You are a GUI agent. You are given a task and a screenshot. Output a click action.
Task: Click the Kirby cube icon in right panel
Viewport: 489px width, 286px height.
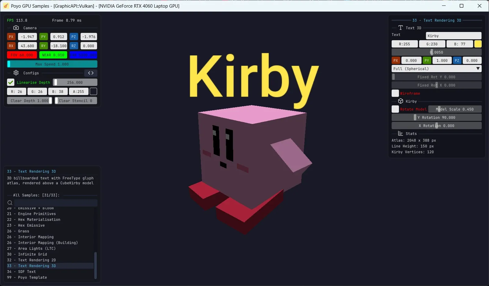(x=400, y=101)
